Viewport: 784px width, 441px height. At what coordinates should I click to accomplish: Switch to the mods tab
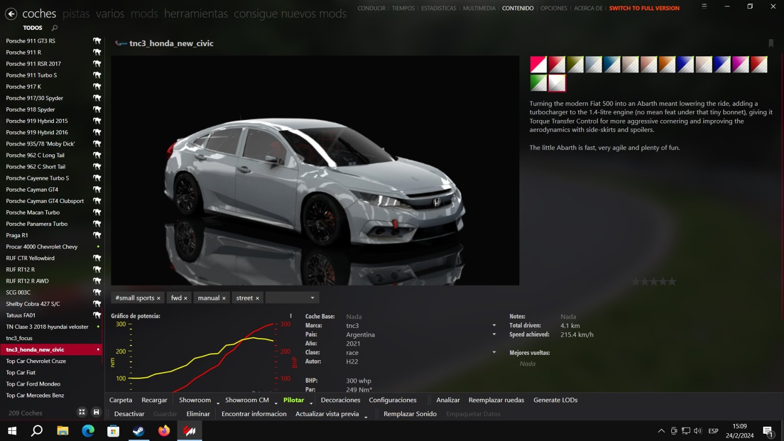[x=144, y=14]
